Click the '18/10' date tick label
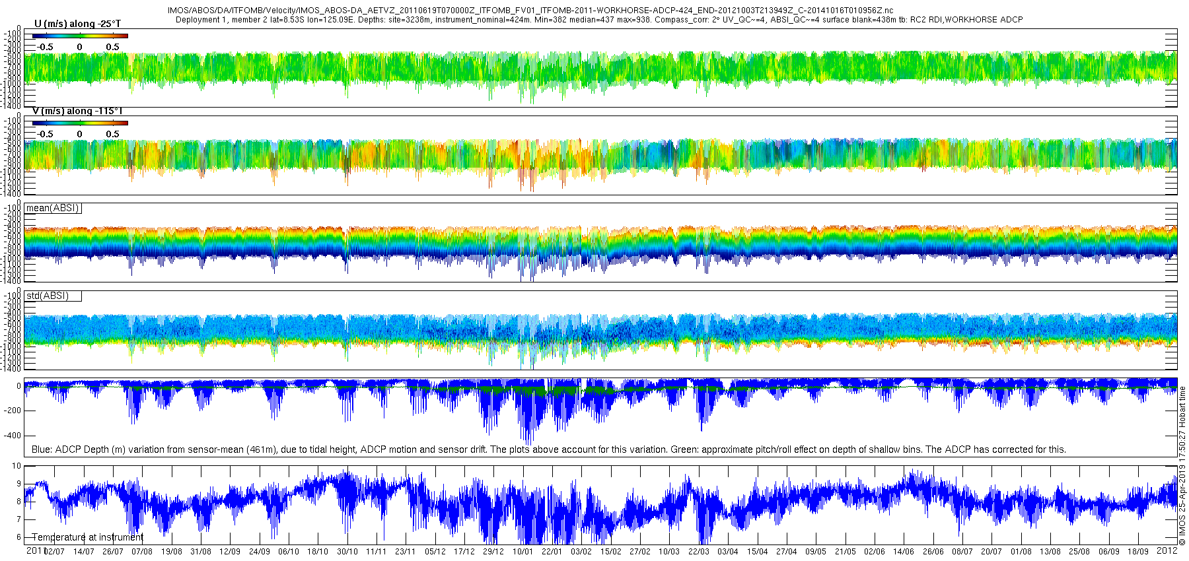The width and height of the screenshot is (1189, 561). tap(318, 552)
